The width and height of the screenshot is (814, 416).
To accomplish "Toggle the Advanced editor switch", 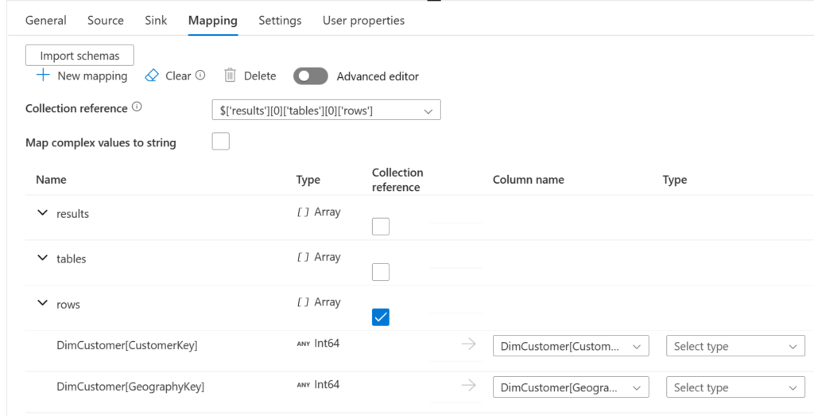I will tap(310, 76).
